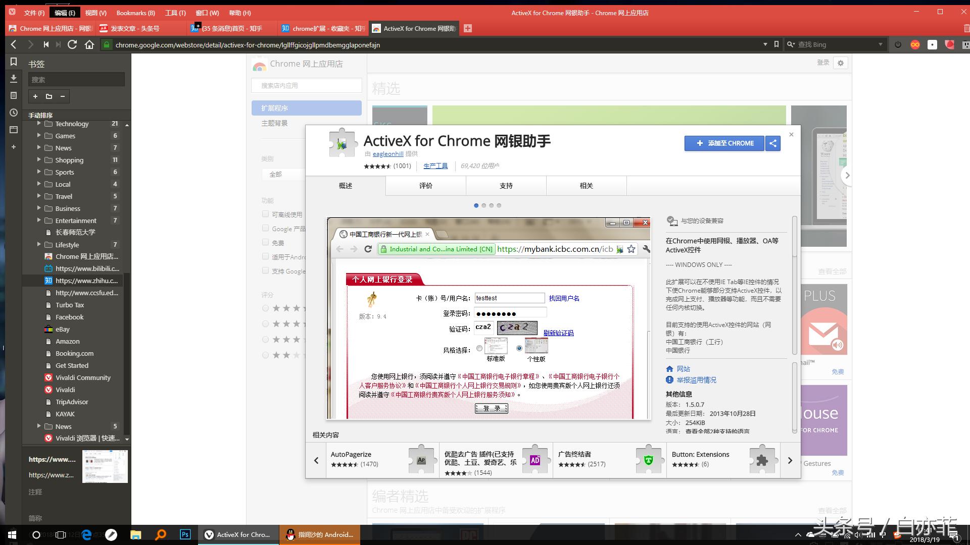Enable the 可离线使用 filter

point(265,213)
